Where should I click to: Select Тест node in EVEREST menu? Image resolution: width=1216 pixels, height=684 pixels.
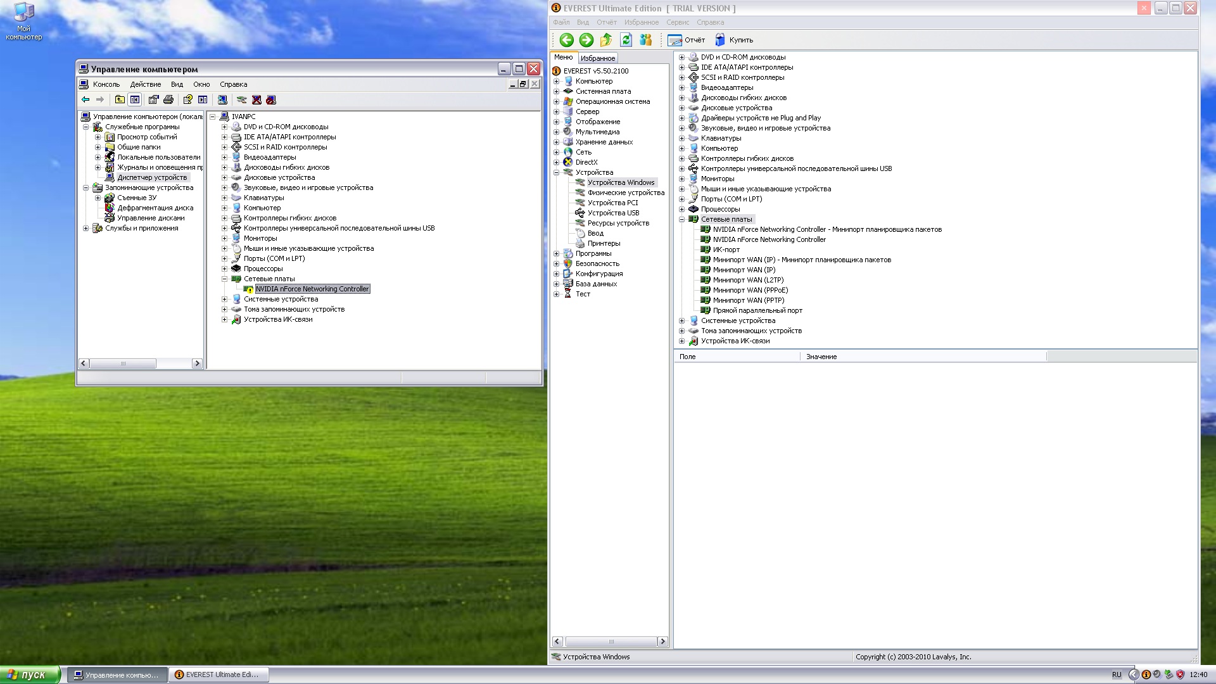583,294
